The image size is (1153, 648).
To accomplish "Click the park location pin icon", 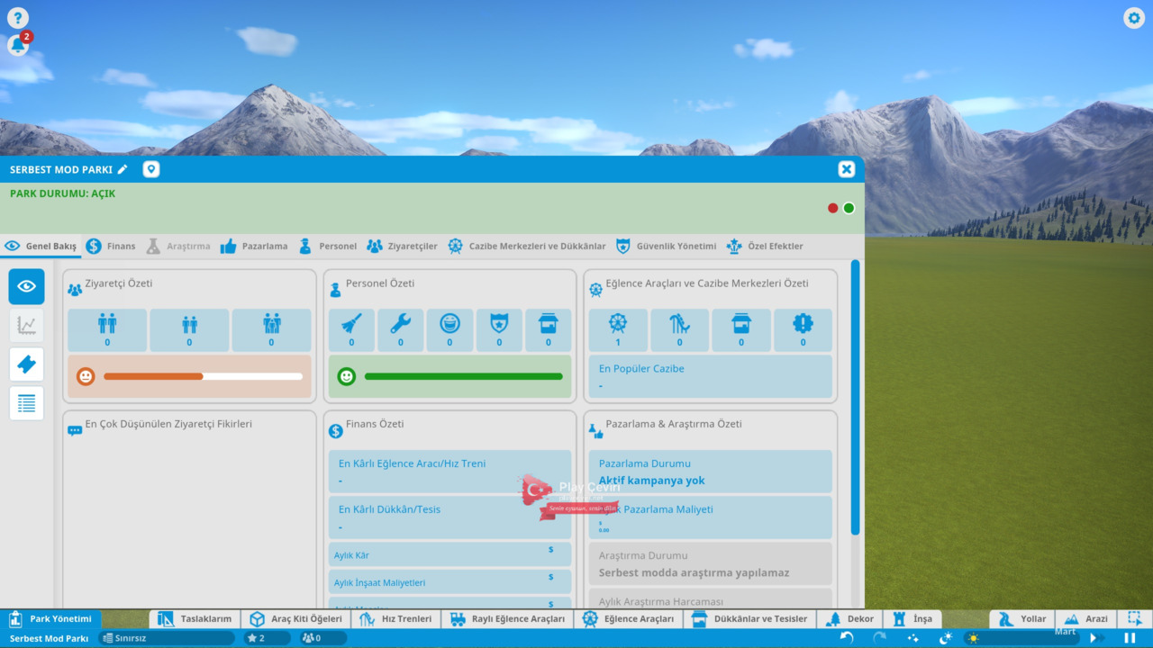I will (x=150, y=169).
